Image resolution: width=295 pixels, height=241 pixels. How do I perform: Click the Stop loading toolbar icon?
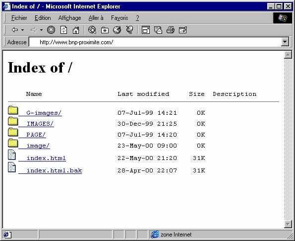pos(51,30)
